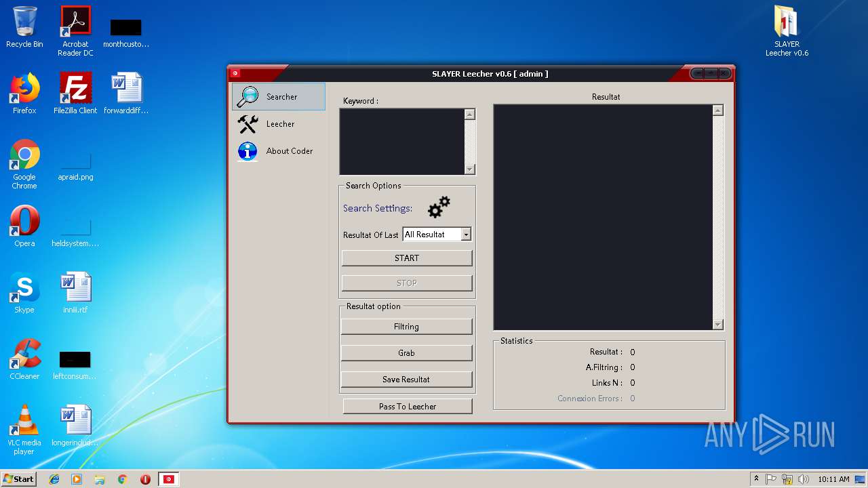Select Skype desktop icon
Image resolution: width=868 pixels, height=488 pixels.
pyautogui.click(x=24, y=293)
